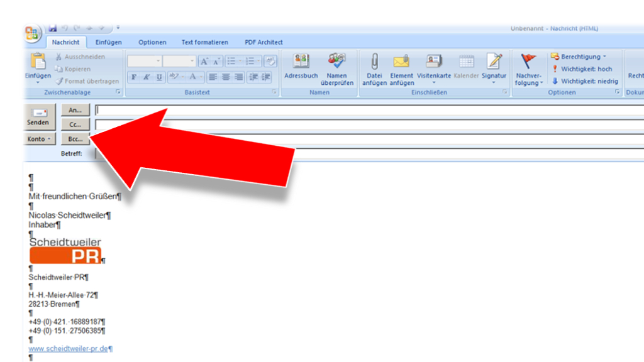Decrease paragraph indent

pyautogui.click(x=253, y=77)
